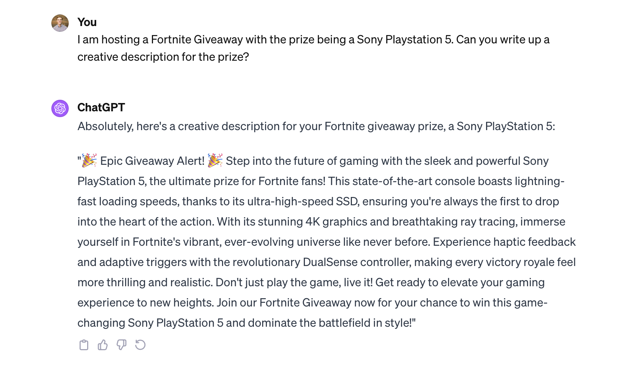Screen dimensions: 643x386
Task: Click the purple ChatGPT logo avatar
Action: click(x=60, y=108)
